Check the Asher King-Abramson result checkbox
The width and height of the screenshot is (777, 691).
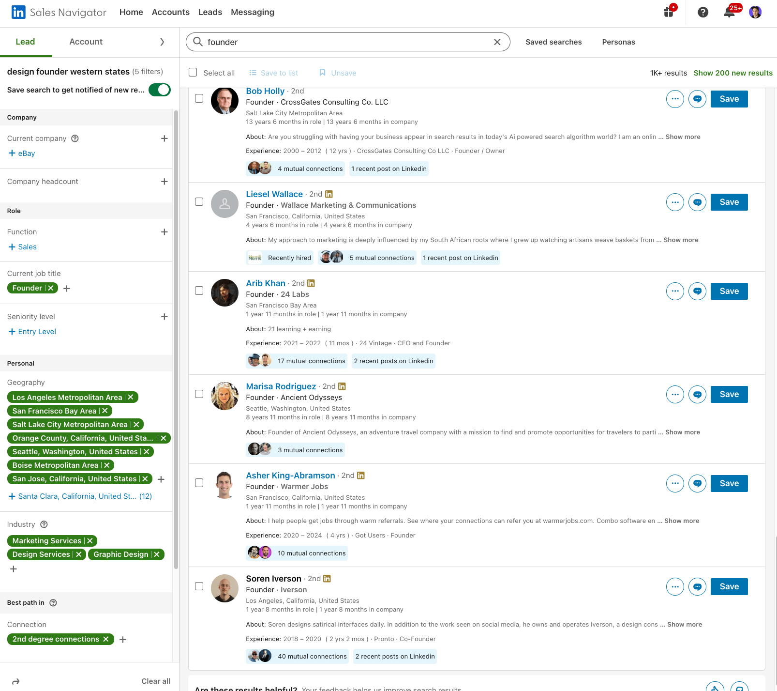point(199,483)
